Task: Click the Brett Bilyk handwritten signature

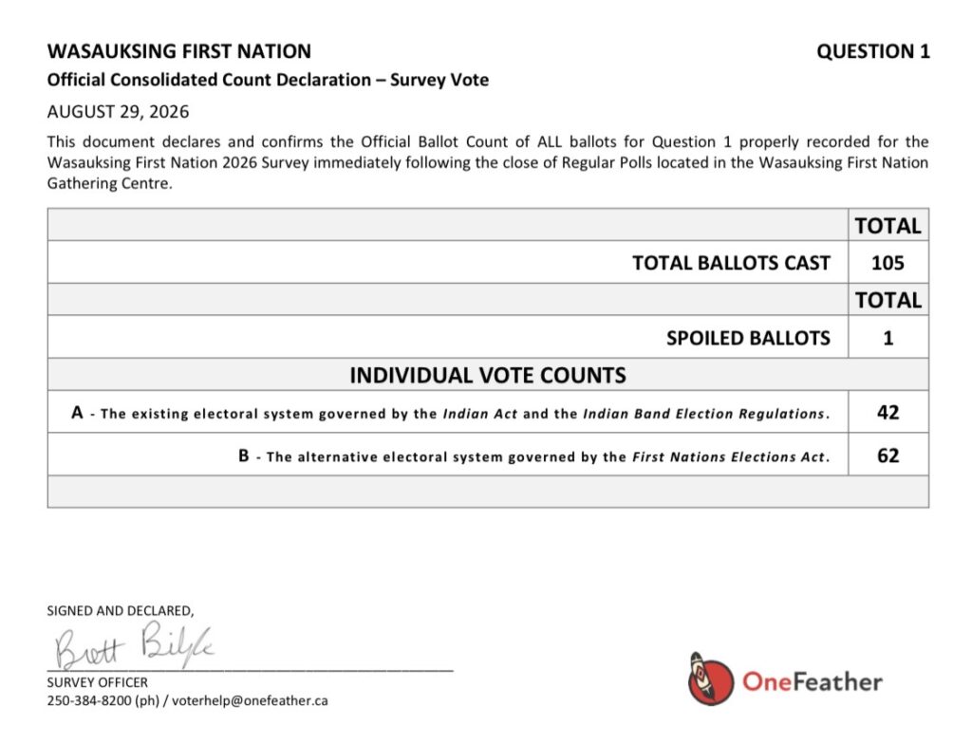Action: (135, 647)
